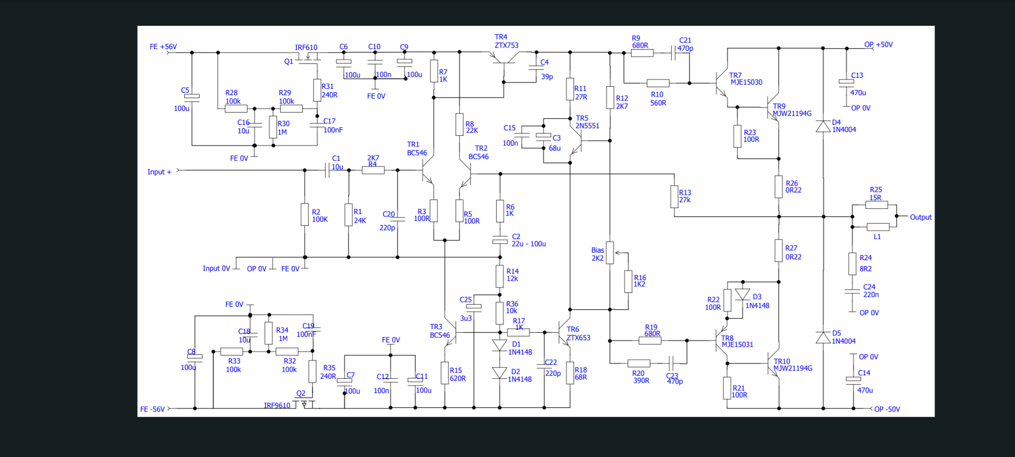This screenshot has height=457, width=1015.
Task: Select the R21 100R resistor label
Action: pyautogui.click(x=739, y=392)
